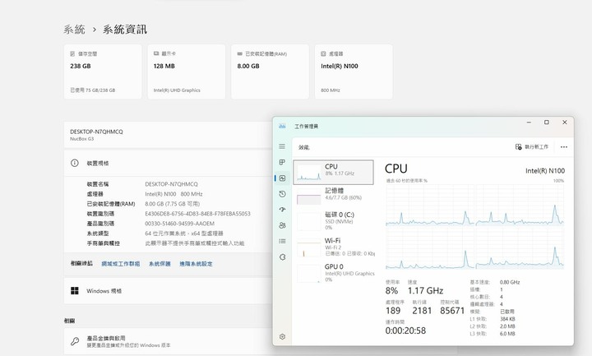Viewport: 592px width, 356px height.
Task: Click the device ID E4306DE8 value
Action: [197, 214]
